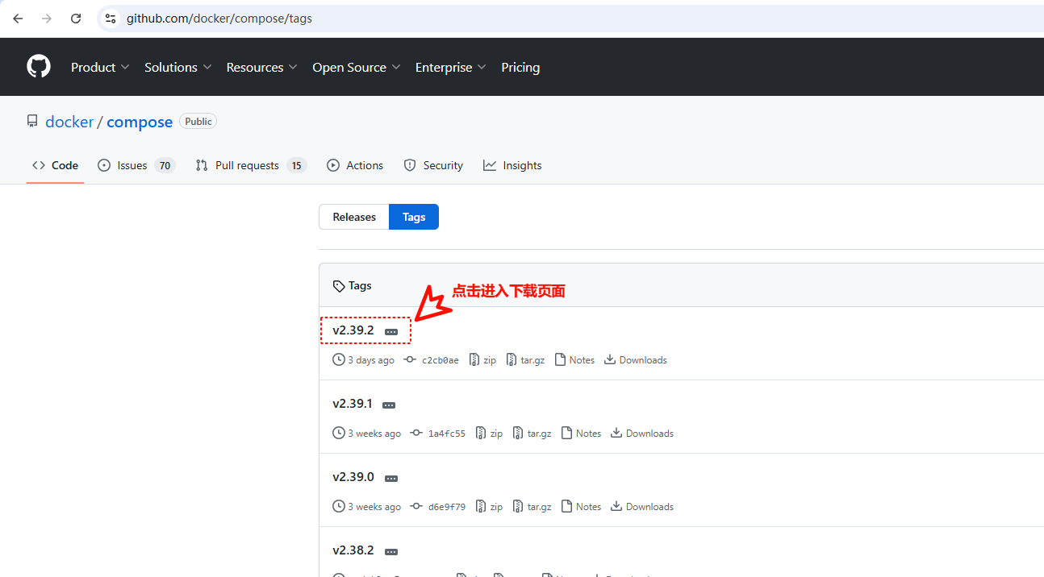The height and width of the screenshot is (577, 1044).
Task: Click the GitHub Octocat logo
Action: click(39, 67)
